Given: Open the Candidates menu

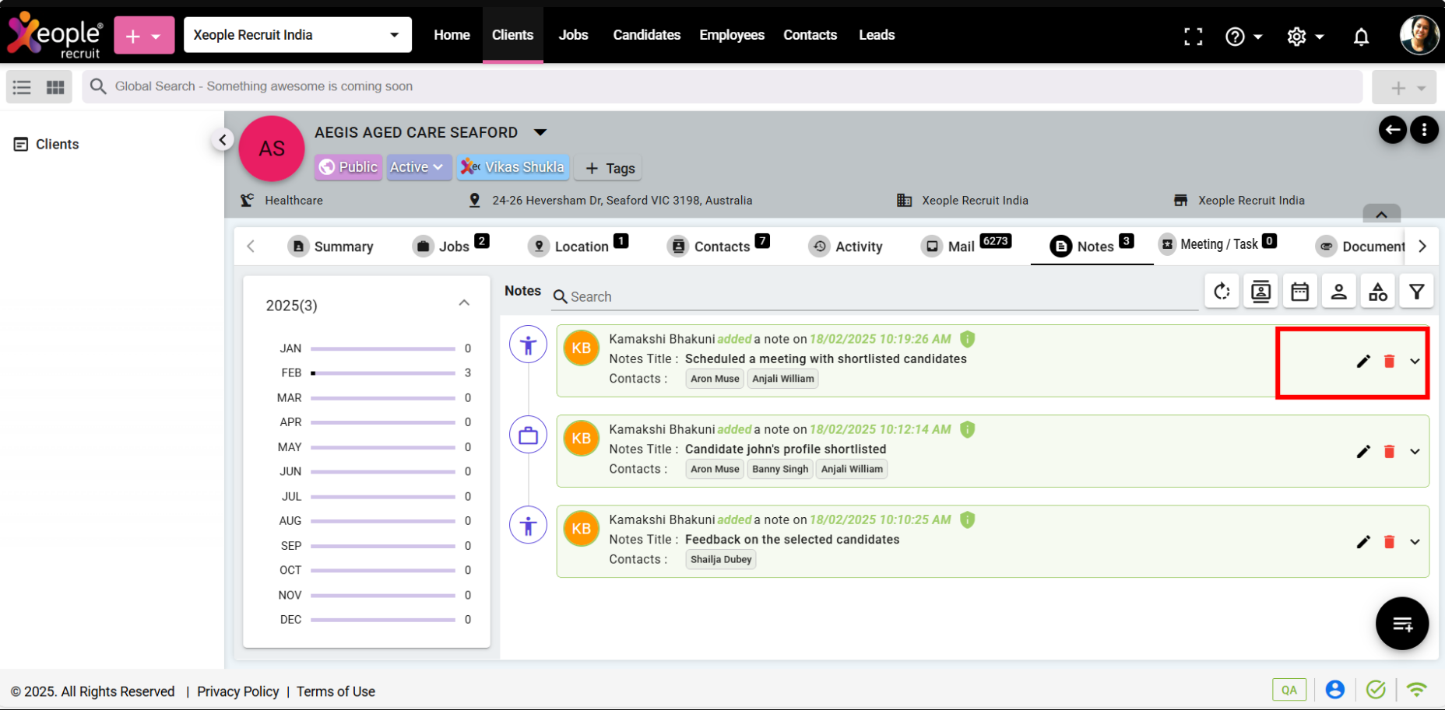Looking at the screenshot, I should [647, 35].
